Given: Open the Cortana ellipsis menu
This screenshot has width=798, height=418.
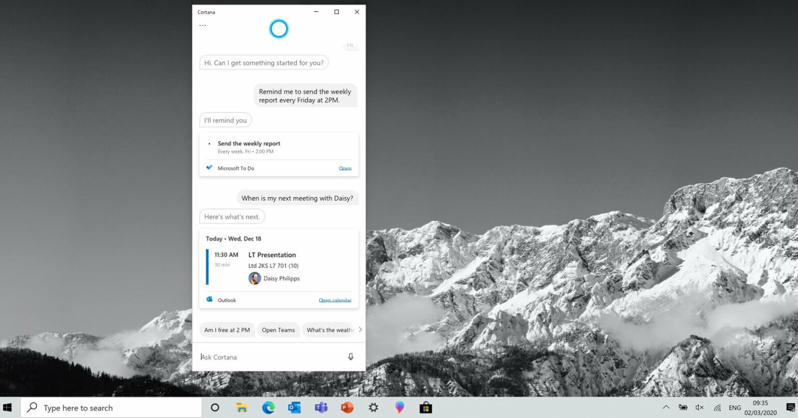Looking at the screenshot, I should point(202,24).
